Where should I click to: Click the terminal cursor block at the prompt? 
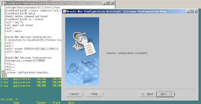point(6,75)
